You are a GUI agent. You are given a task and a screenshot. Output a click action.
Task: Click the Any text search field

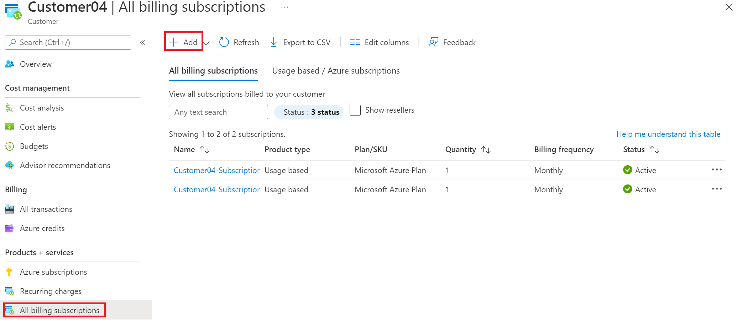[218, 112]
